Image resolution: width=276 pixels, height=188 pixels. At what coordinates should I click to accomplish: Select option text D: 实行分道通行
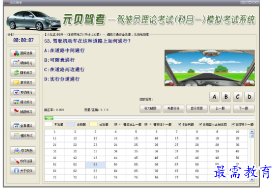(x=62, y=79)
